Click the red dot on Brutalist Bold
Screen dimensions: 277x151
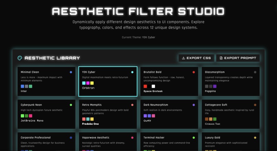click(x=194, y=72)
